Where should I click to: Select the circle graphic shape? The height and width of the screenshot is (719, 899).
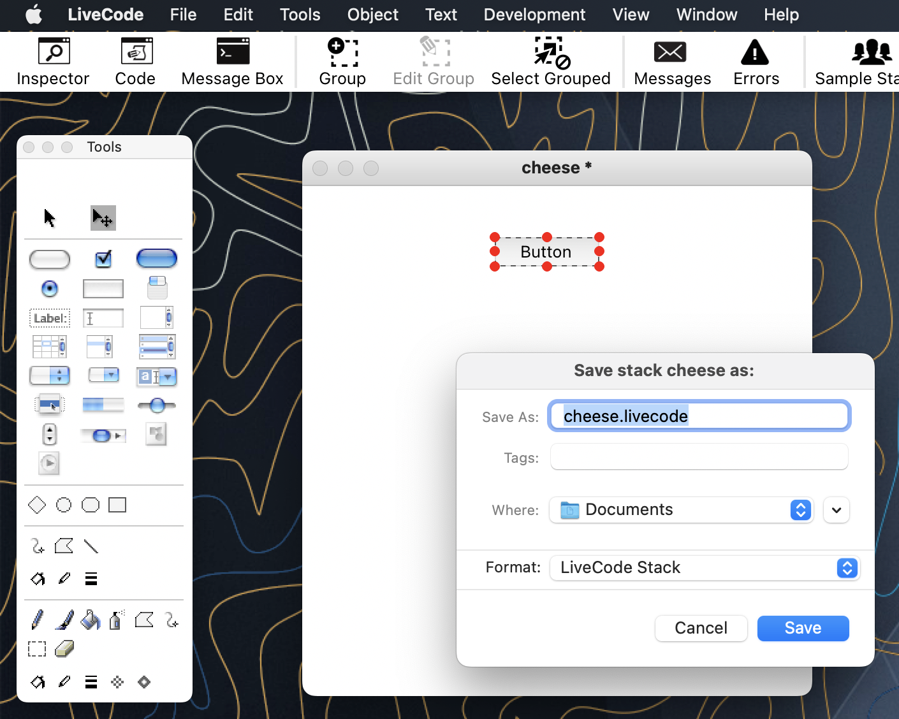[x=64, y=505]
